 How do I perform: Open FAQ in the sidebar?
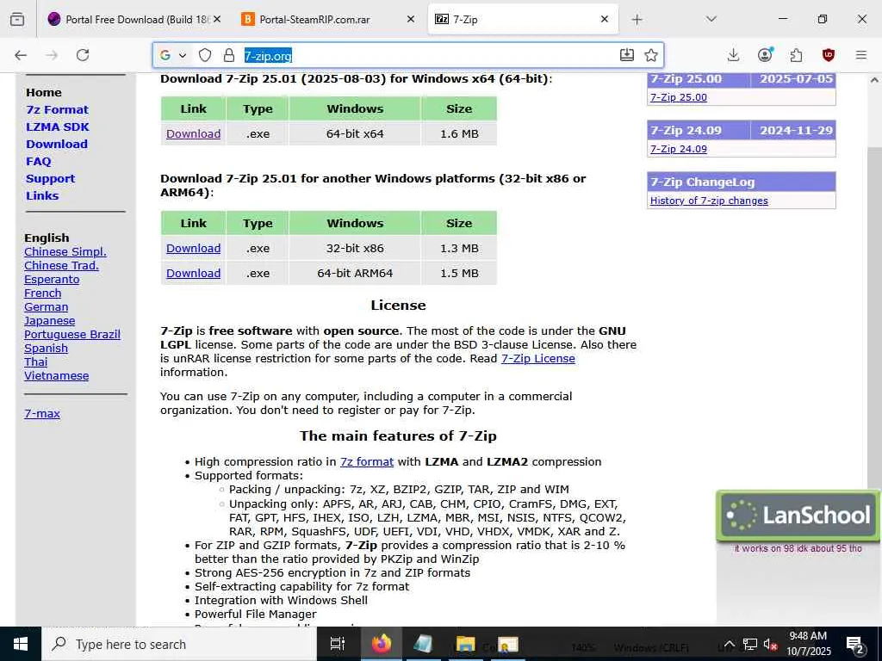coord(38,161)
